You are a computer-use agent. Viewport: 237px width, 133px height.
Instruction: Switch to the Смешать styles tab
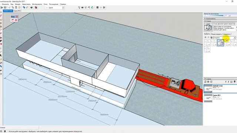[x=227, y=34]
